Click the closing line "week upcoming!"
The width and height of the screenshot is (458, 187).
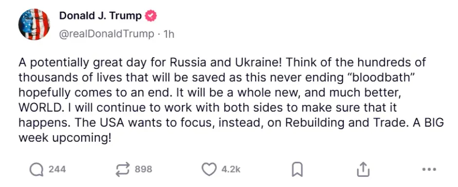(x=65, y=138)
